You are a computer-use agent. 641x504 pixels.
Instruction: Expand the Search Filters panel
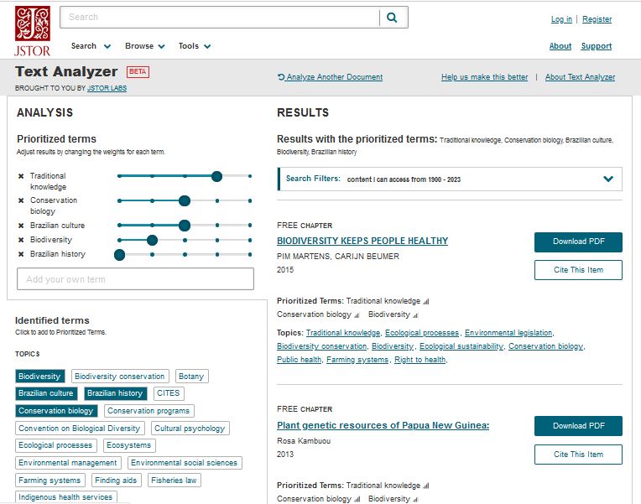click(608, 179)
